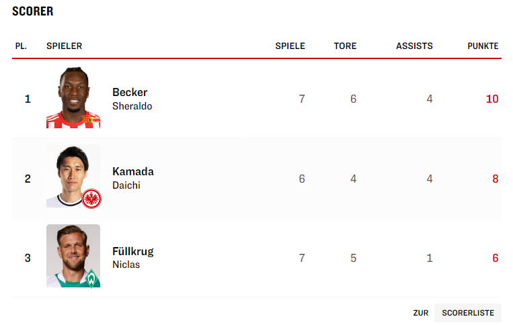This screenshot has height=327, width=513.
Task: Open the Scorerliste button
Action: point(467,313)
